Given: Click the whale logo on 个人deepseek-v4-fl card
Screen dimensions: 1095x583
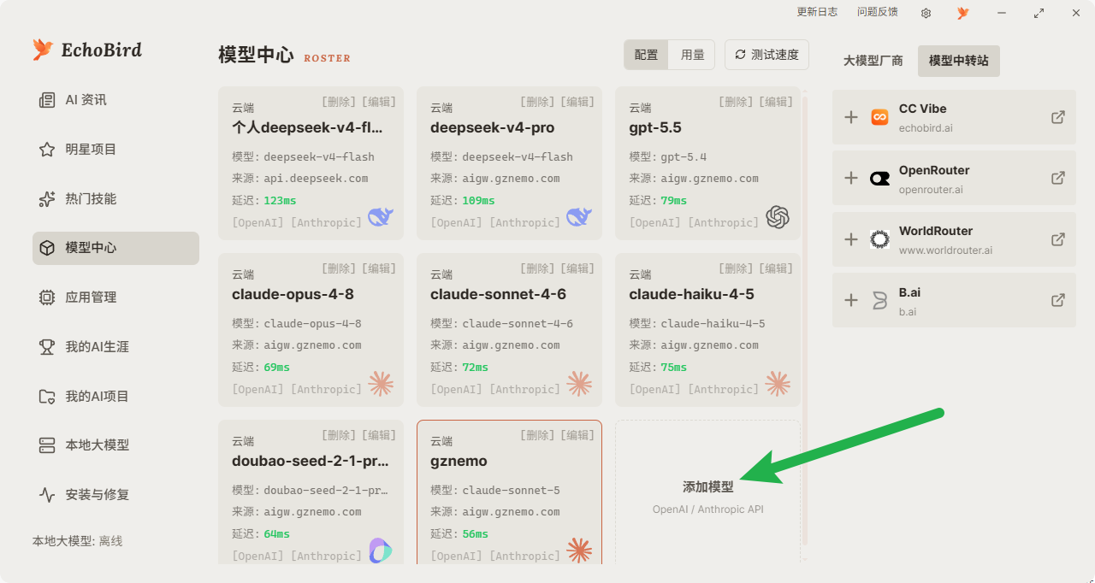Looking at the screenshot, I should (x=381, y=216).
